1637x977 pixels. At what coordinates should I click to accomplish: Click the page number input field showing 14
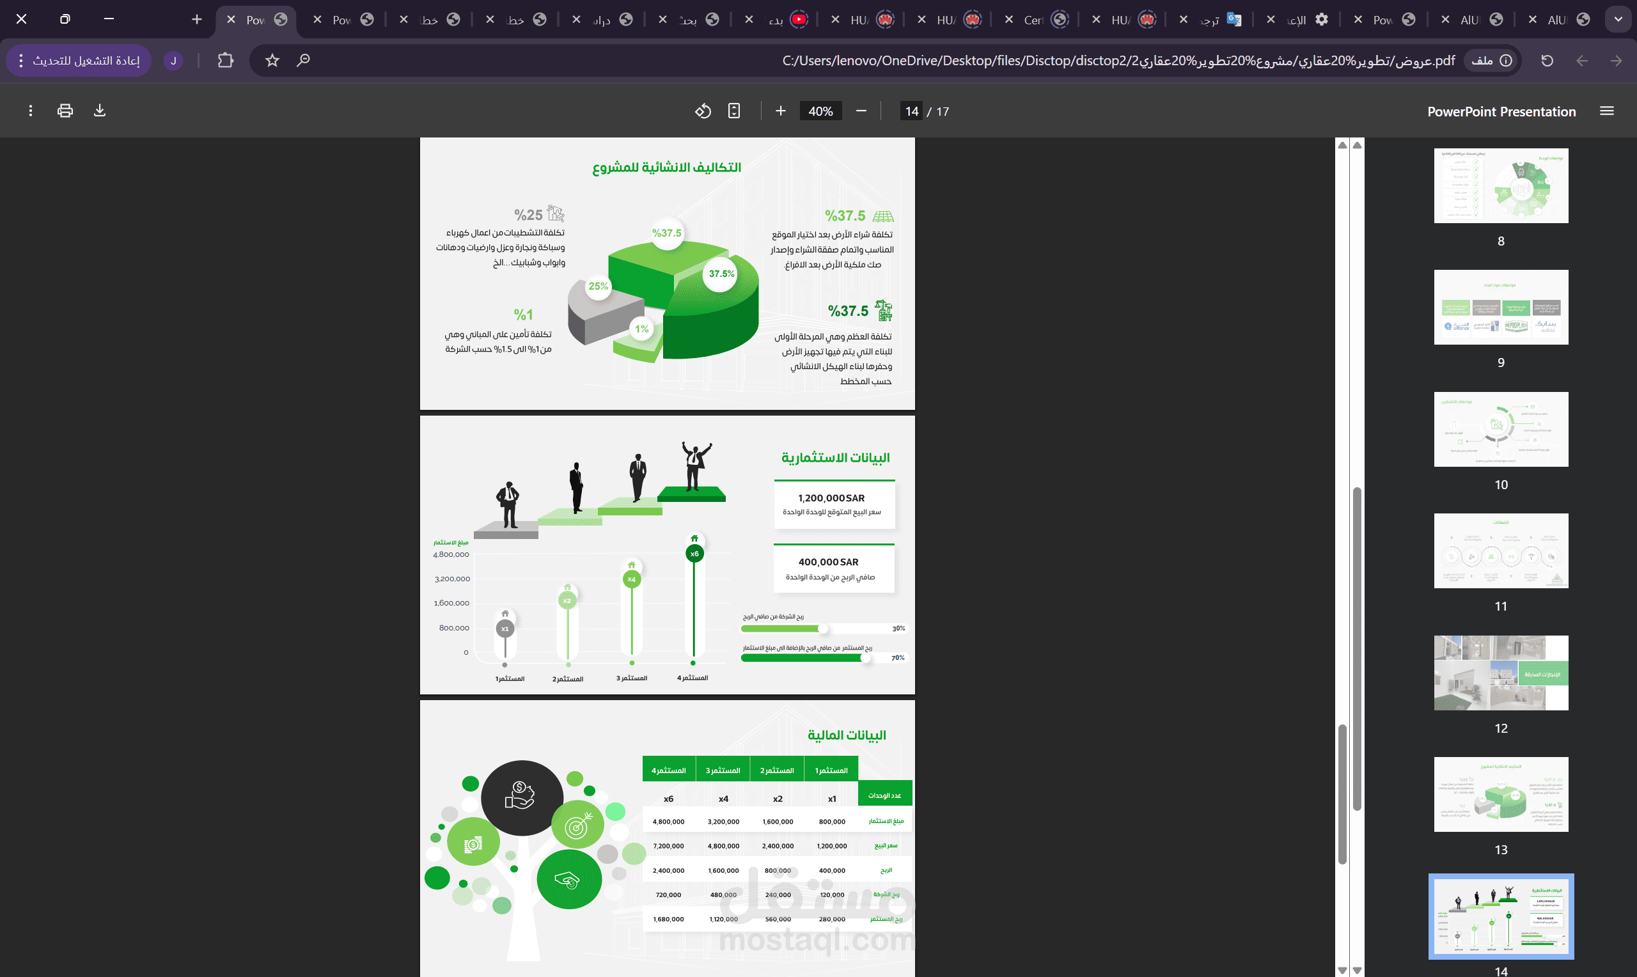coord(911,111)
